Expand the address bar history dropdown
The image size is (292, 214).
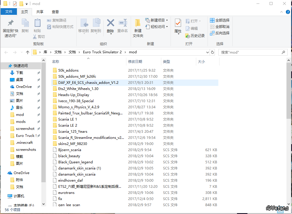(x=208, y=52)
